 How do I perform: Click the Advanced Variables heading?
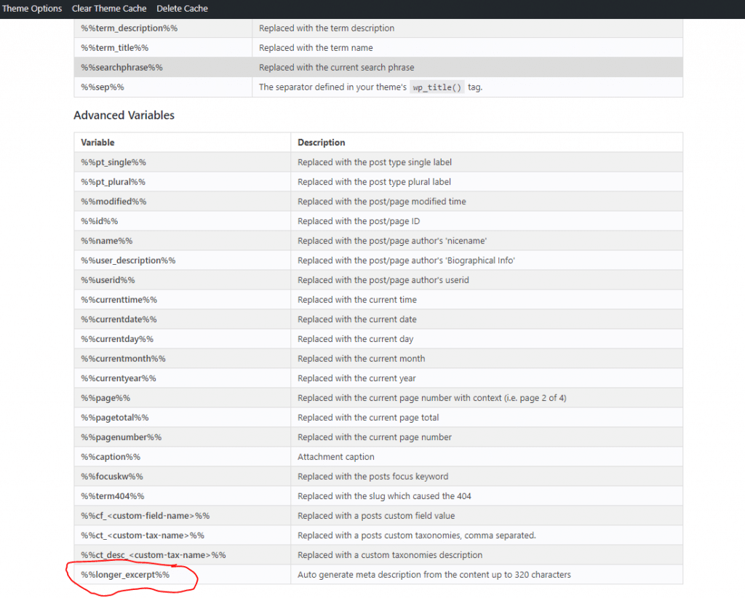(124, 115)
